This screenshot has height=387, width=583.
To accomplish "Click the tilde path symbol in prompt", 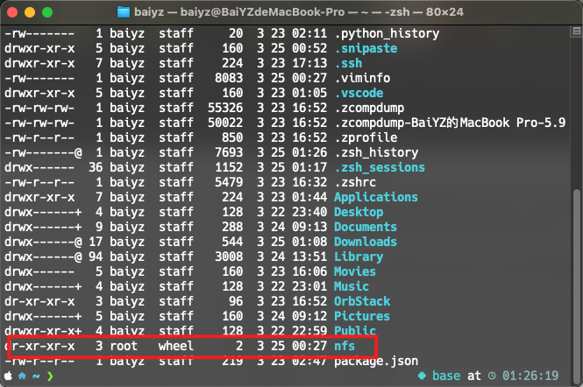I will (x=36, y=376).
